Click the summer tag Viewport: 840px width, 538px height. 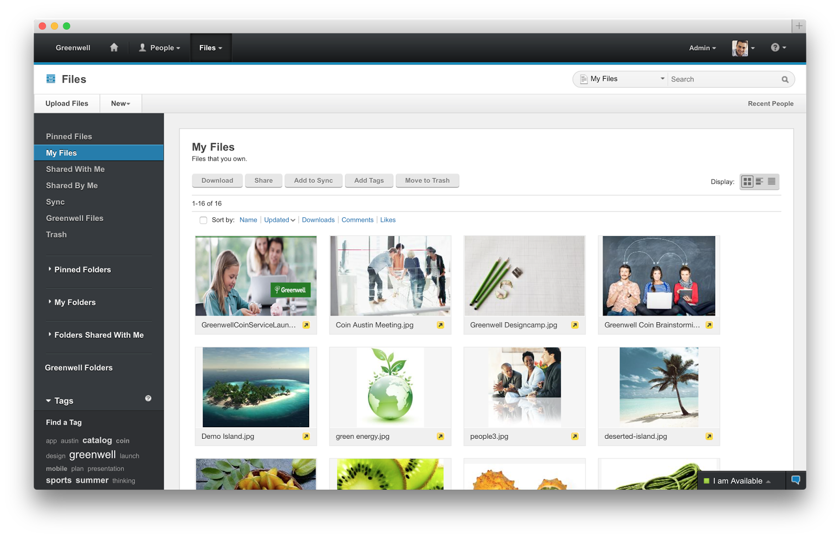point(92,480)
